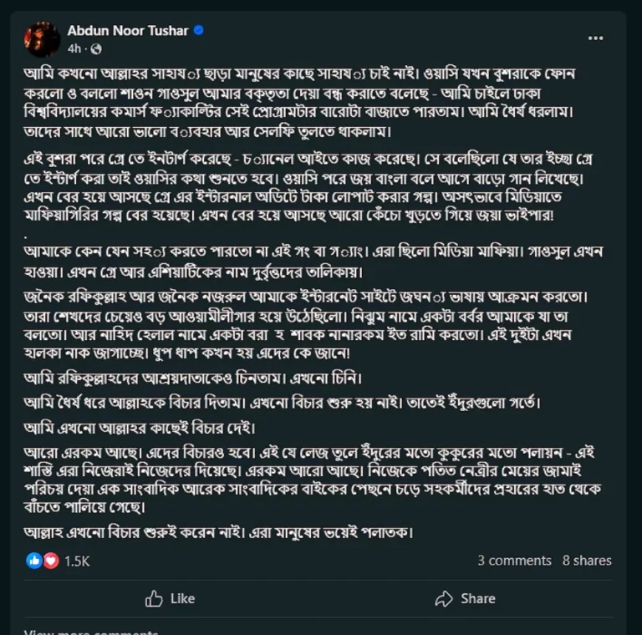This screenshot has height=635, width=642.
Task: Click the paragraph starting with 'এই বুশরা পরে'
Action: click(x=309, y=187)
